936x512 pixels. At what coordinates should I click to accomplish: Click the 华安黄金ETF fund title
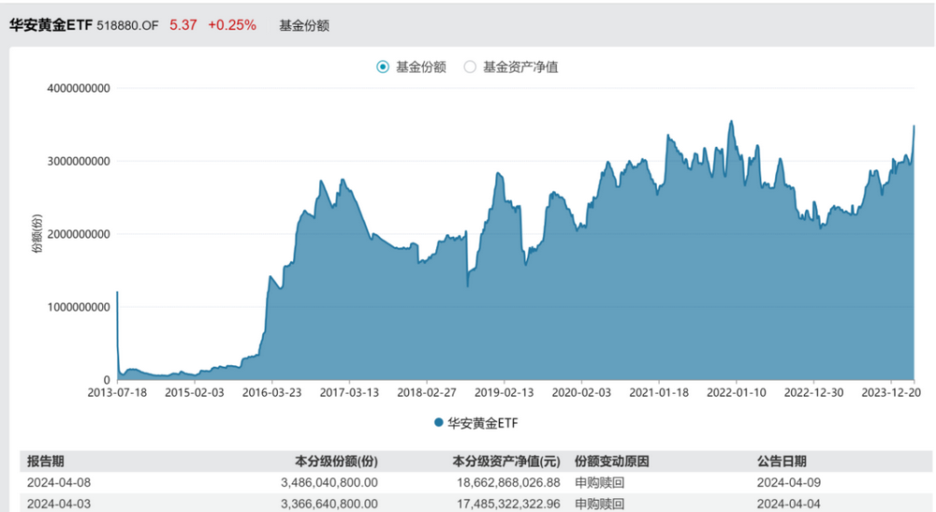tap(51, 25)
